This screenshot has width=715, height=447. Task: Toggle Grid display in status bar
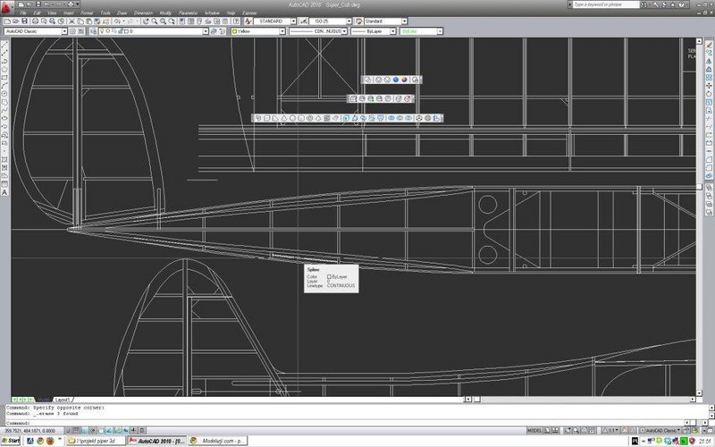pos(76,430)
